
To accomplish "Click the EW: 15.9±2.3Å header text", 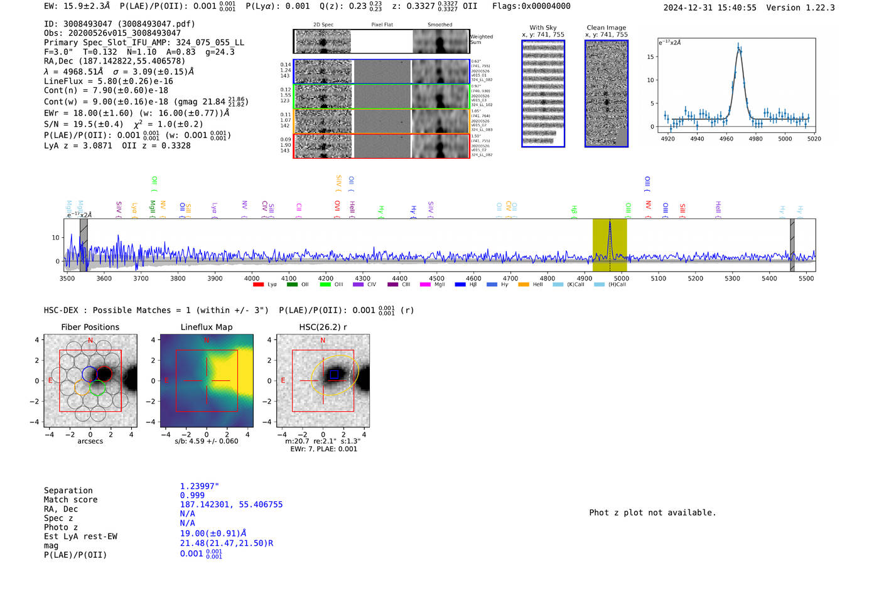I will tap(77, 6).
